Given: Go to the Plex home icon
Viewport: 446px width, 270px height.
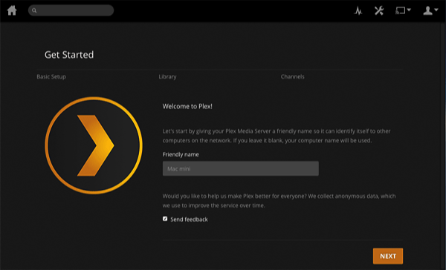Looking at the screenshot, I should [x=12, y=10].
